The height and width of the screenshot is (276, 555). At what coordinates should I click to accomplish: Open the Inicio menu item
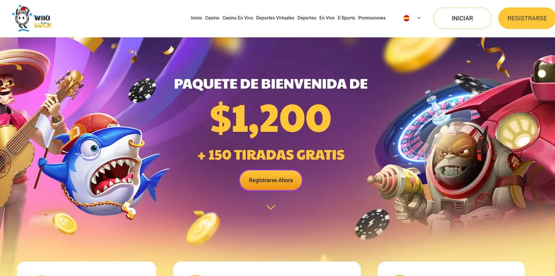click(197, 18)
